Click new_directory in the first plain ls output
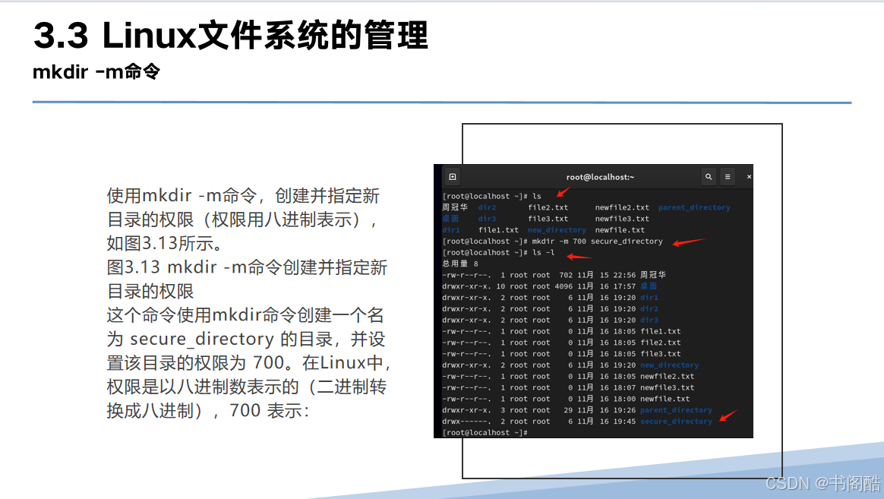This screenshot has height=499, width=884. point(557,230)
